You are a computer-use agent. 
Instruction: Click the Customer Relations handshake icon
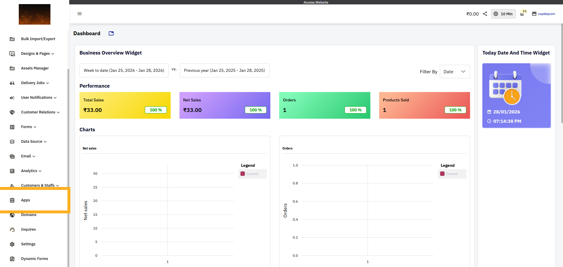click(12, 112)
